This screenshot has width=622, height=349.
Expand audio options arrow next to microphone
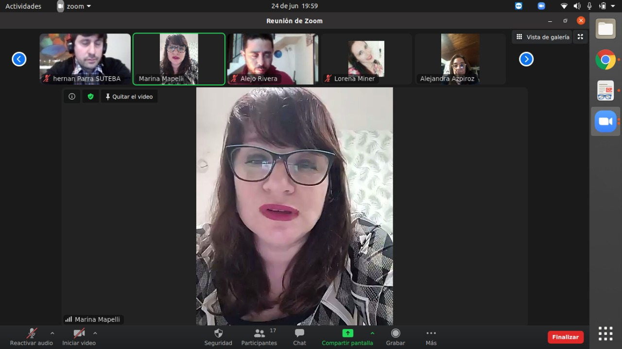click(x=52, y=333)
